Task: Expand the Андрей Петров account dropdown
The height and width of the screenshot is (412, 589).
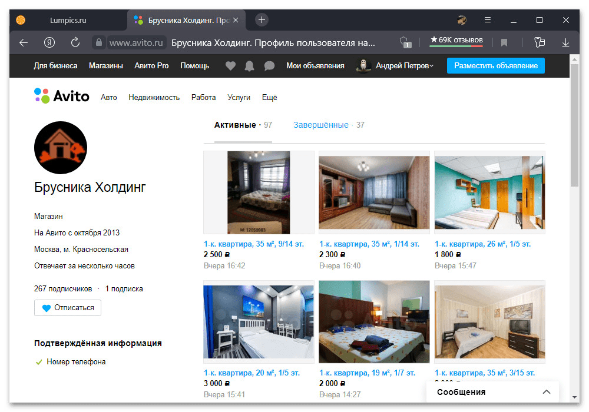Action: pos(404,66)
